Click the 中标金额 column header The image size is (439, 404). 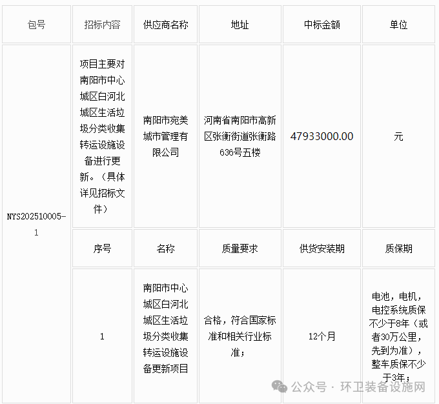pos(322,25)
